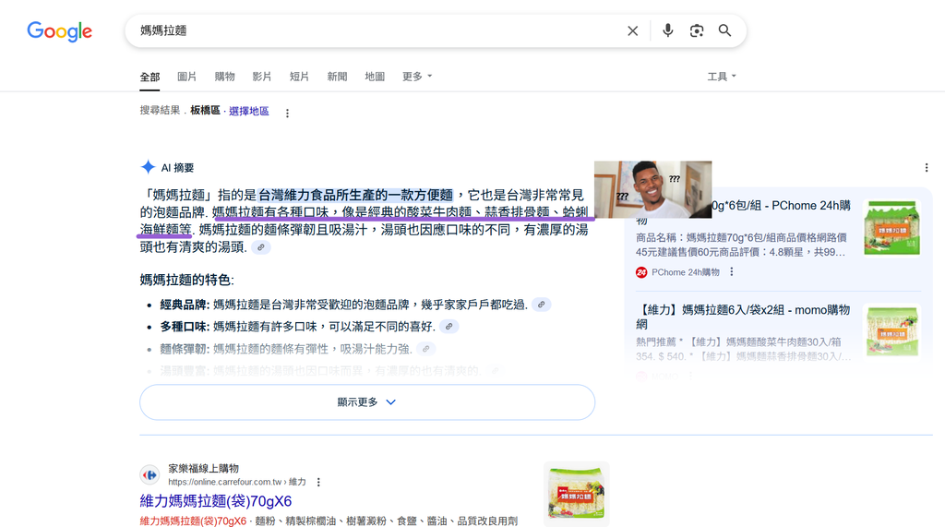Start voice search with microphone icon
The height and width of the screenshot is (527, 945).
coord(668,30)
